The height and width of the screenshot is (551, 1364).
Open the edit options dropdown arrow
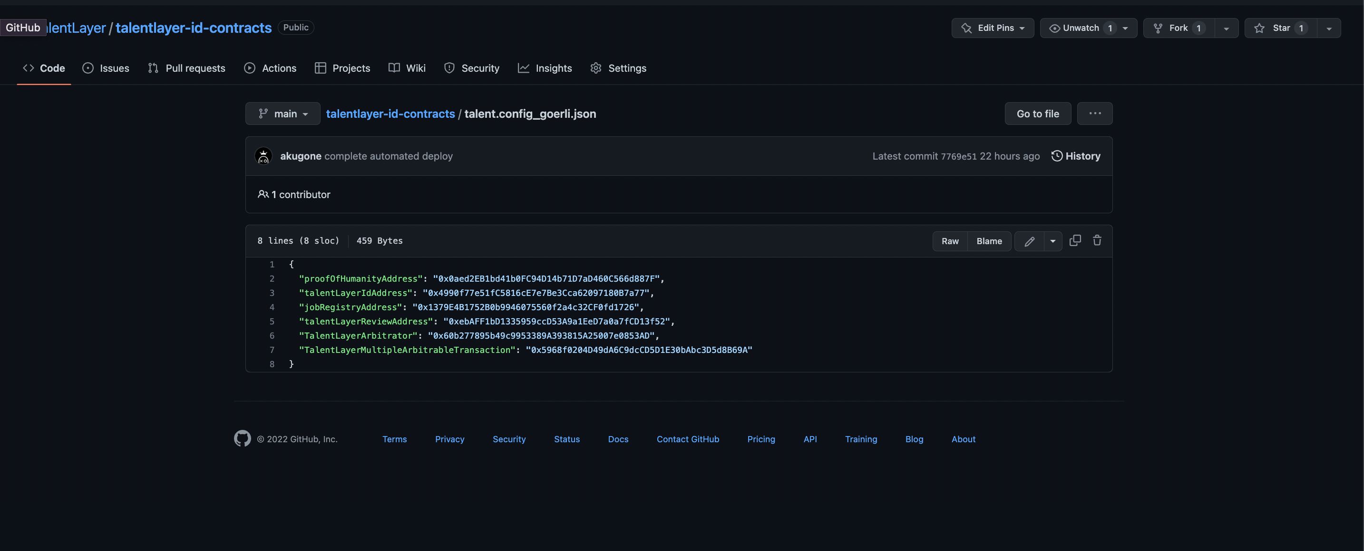tap(1052, 241)
